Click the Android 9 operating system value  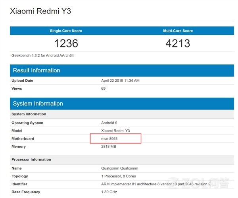pyautogui.click(x=110, y=123)
